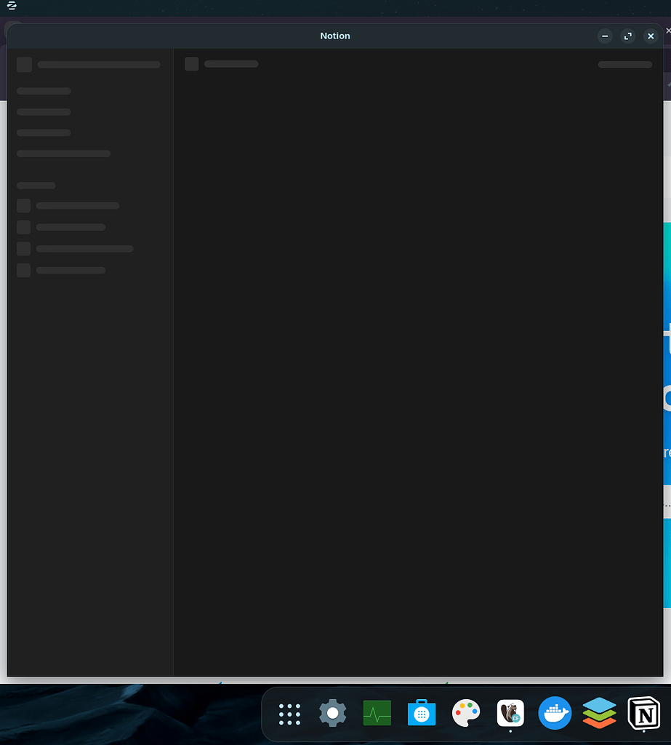Open the blue software store app

click(x=421, y=714)
